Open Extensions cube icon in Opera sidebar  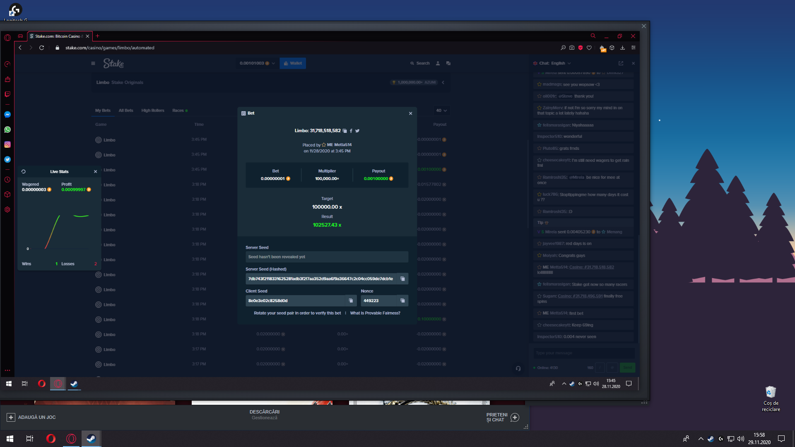(x=7, y=195)
